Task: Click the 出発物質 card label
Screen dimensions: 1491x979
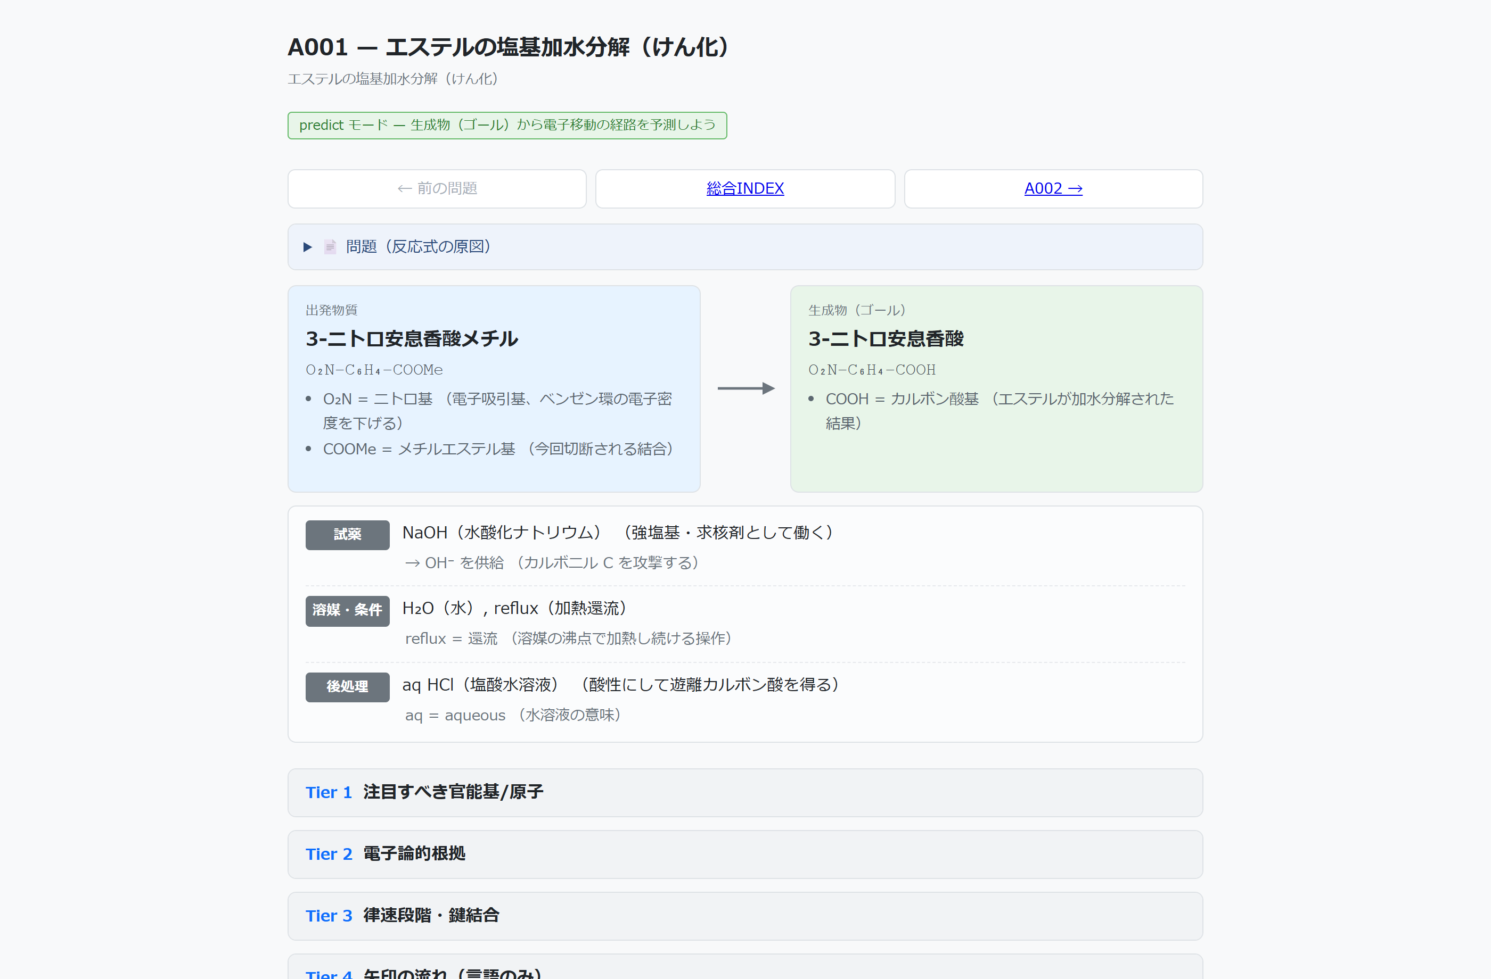Action: [x=331, y=310]
